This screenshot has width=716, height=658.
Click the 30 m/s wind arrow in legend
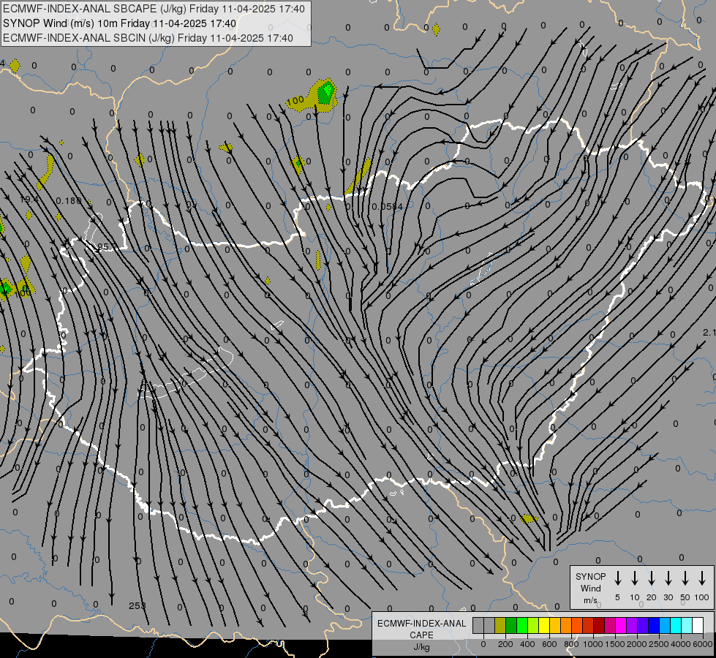click(668, 578)
